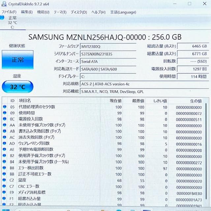Select the 予期せぬ電源断回数 row name

point(36,149)
